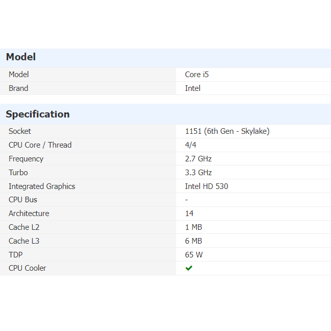Click the Integrated Graphics label

pyautogui.click(x=42, y=186)
